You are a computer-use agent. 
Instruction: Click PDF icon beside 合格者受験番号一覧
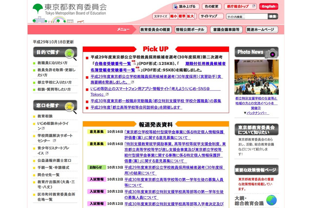(134, 63)
